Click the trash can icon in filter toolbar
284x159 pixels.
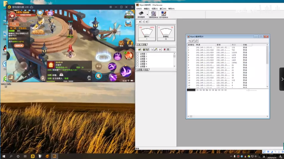tap(168, 50)
